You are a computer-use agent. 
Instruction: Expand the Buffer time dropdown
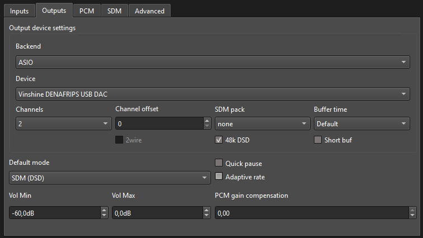(362, 123)
